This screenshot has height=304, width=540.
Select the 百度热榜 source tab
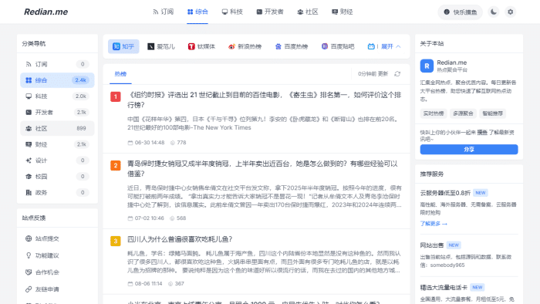tap(292, 46)
